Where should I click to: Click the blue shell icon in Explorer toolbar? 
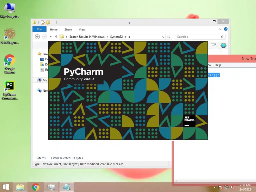pyautogui.click(x=223, y=45)
